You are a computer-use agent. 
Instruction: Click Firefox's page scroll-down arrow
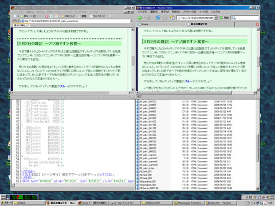click(x=258, y=89)
